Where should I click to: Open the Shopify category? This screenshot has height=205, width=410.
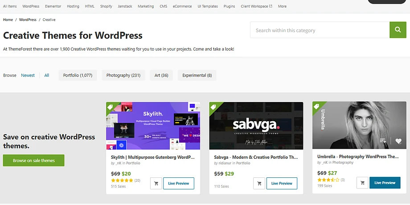[106, 6]
